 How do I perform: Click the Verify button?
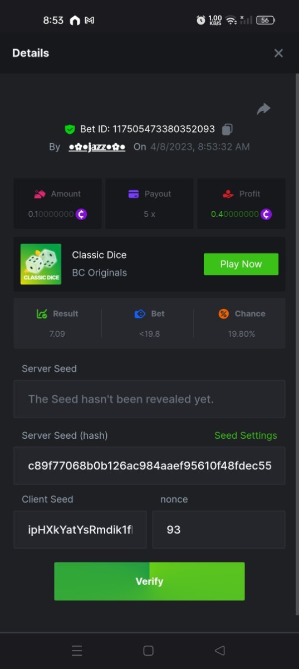tap(149, 581)
